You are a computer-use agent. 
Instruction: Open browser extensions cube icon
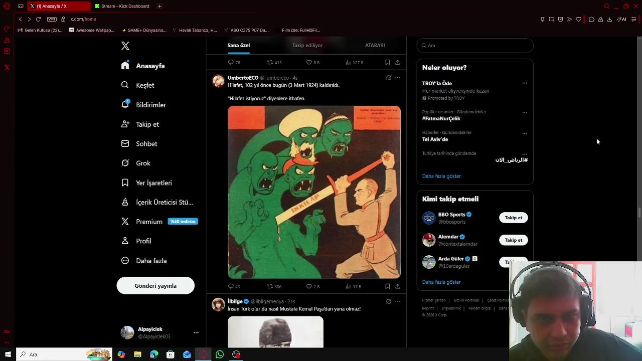coord(591,19)
